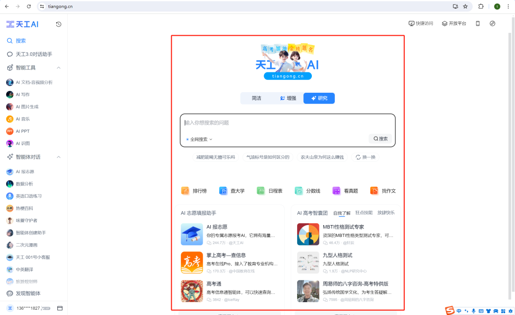
Task: Open the MBTI性格测试专家 card
Action: pos(346,235)
